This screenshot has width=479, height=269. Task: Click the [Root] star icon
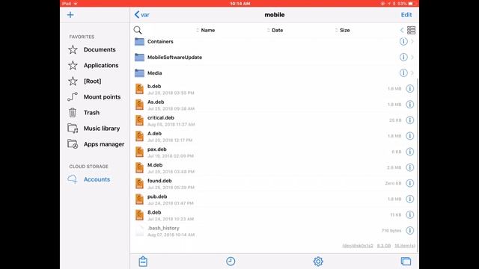coord(73,81)
